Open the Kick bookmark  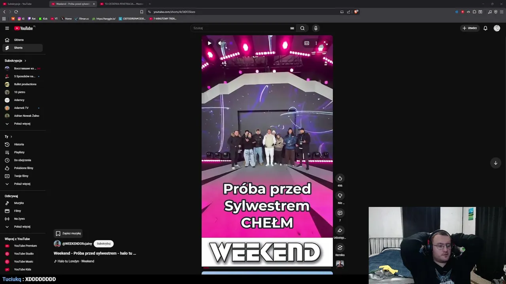[43, 19]
